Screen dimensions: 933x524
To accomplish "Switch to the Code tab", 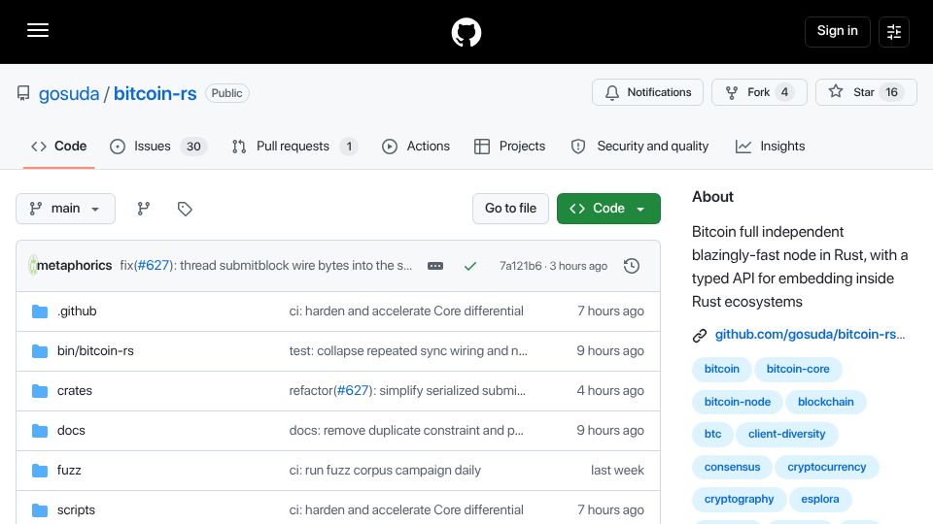I will [x=59, y=147].
